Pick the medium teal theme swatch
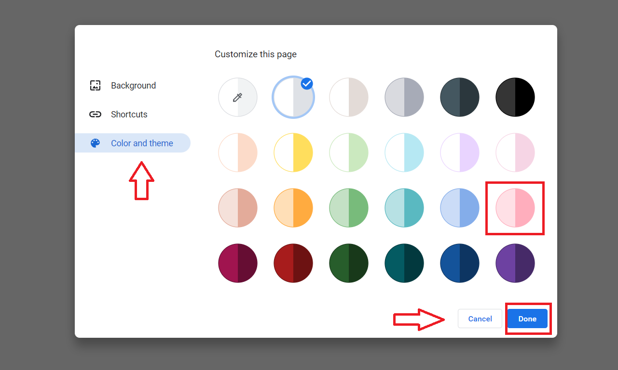Image resolution: width=618 pixels, height=370 pixels. (404, 208)
